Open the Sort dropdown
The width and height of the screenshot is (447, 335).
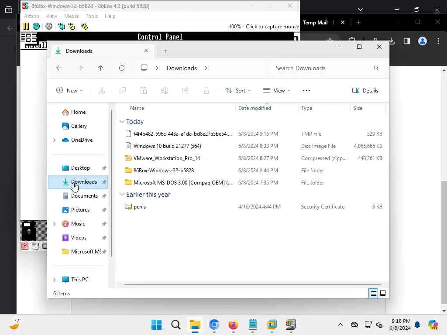click(x=238, y=91)
